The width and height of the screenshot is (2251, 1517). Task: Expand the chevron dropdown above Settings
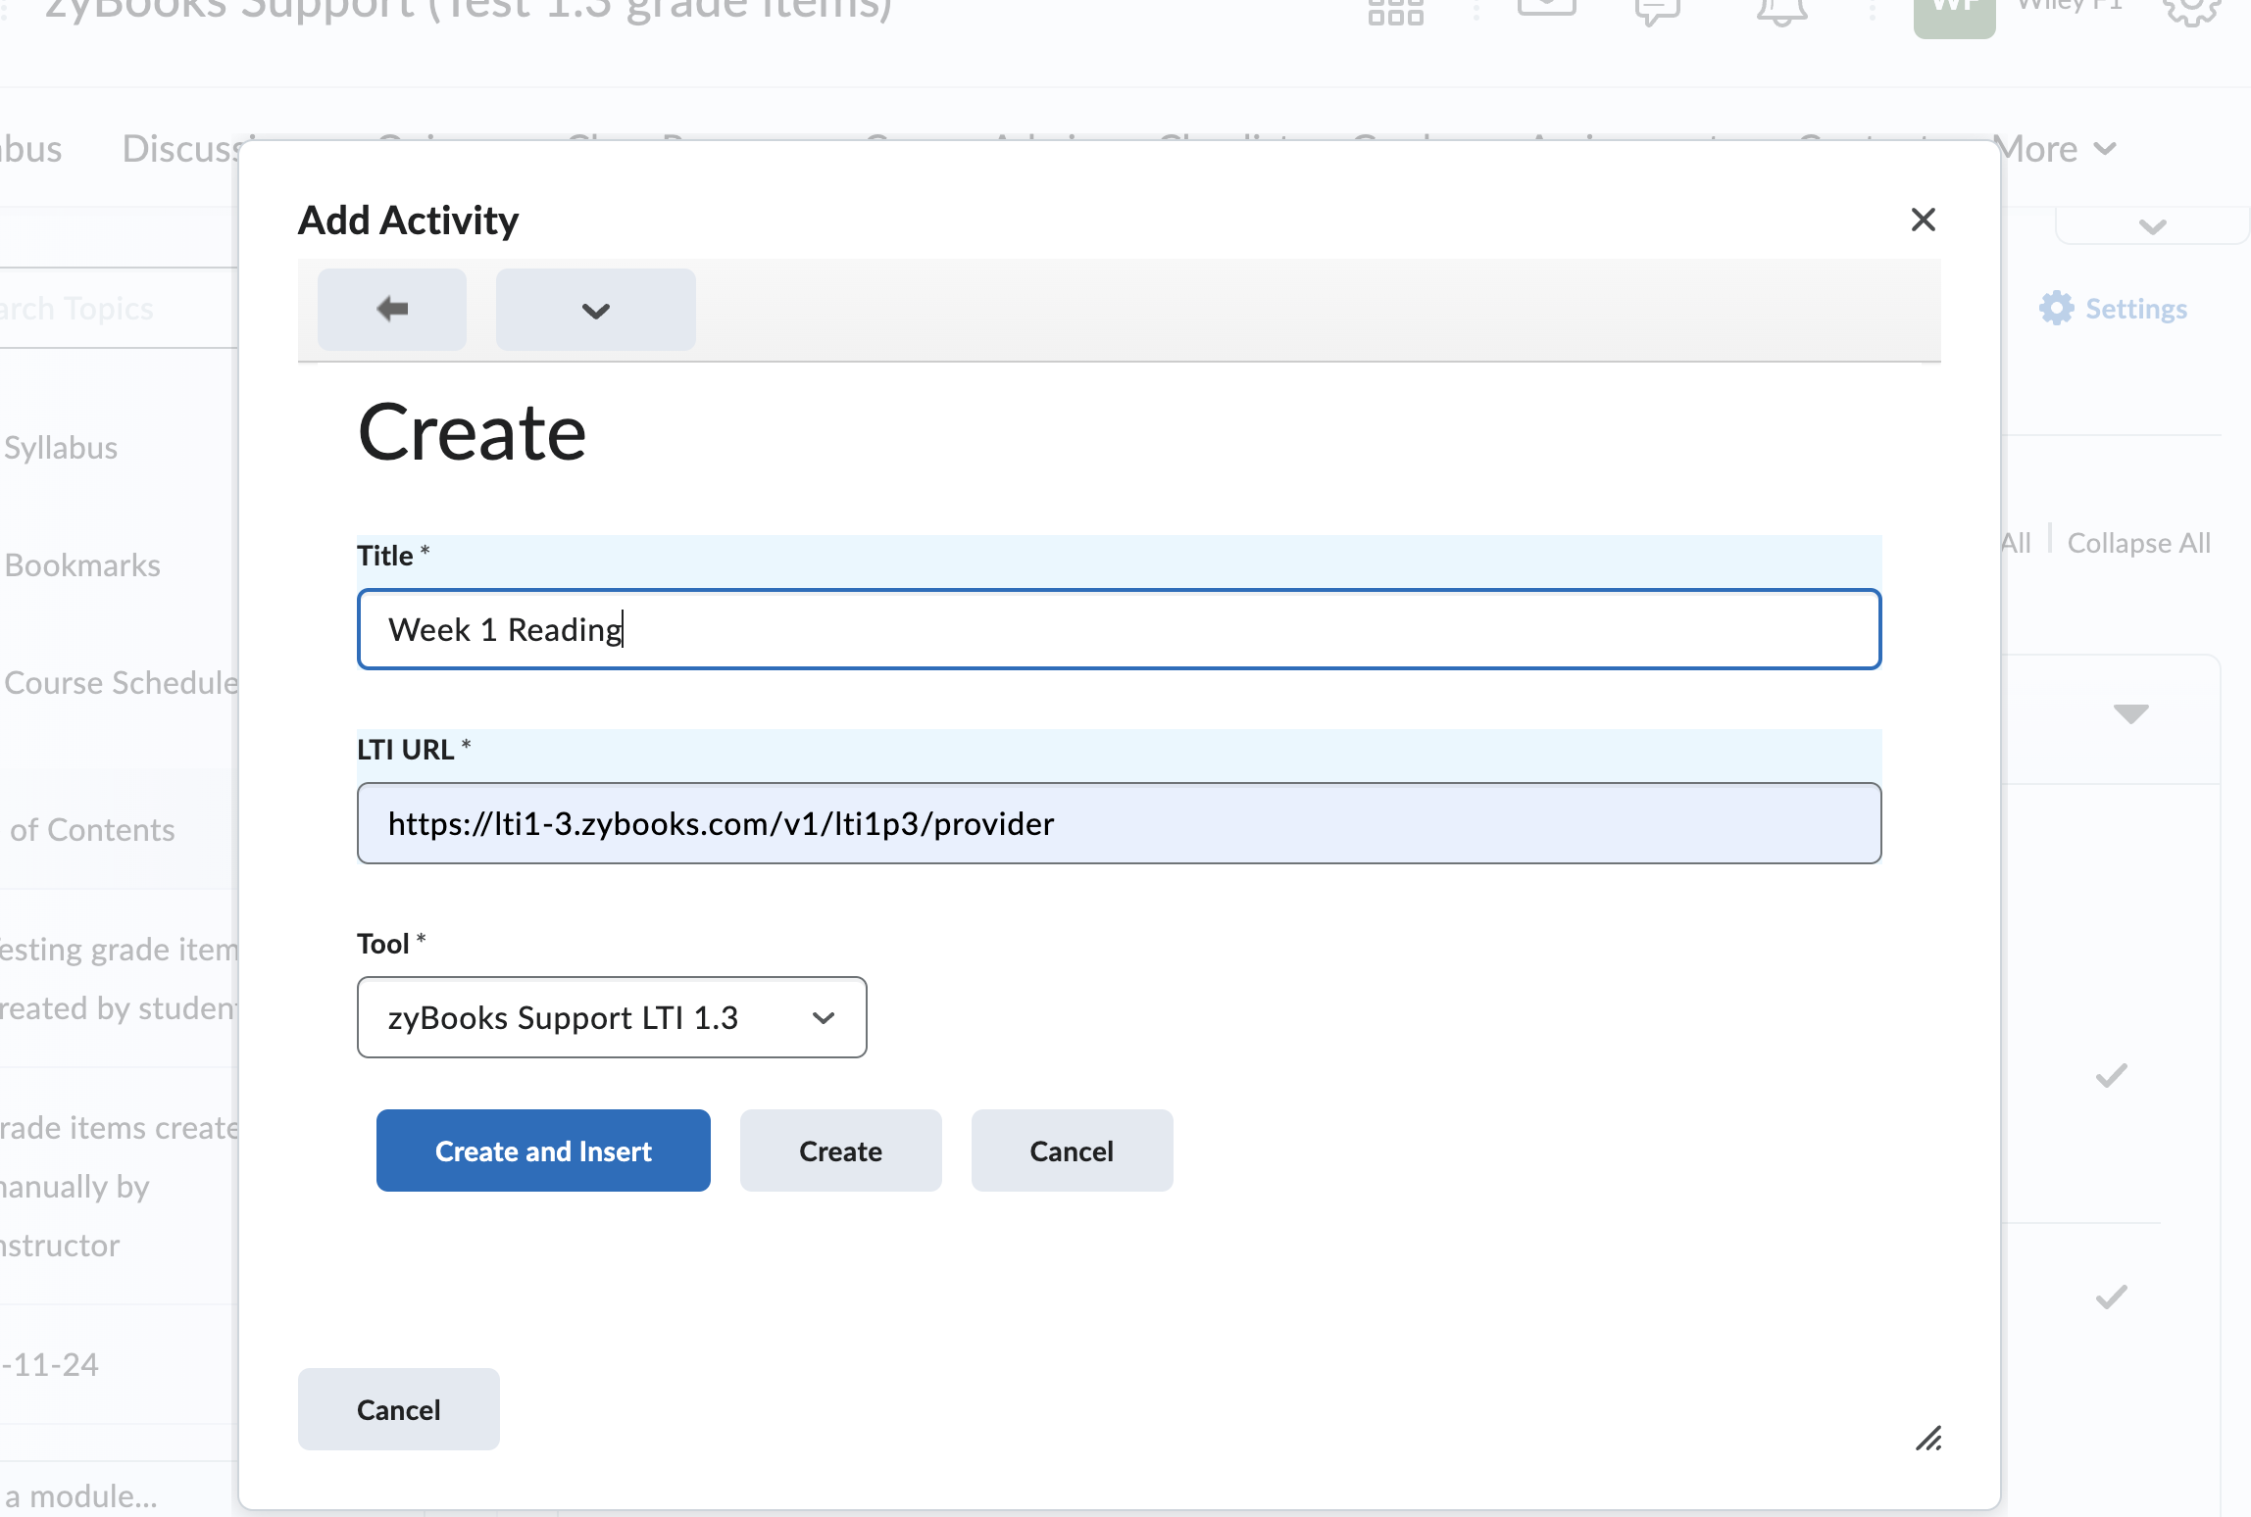pos(2152,226)
